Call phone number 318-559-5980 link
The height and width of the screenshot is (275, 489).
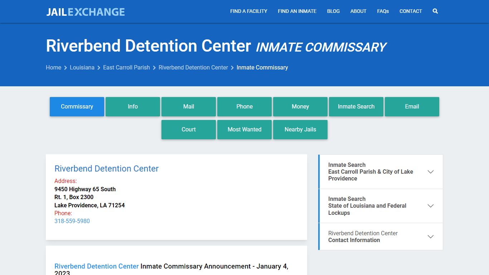tap(72, 221)
